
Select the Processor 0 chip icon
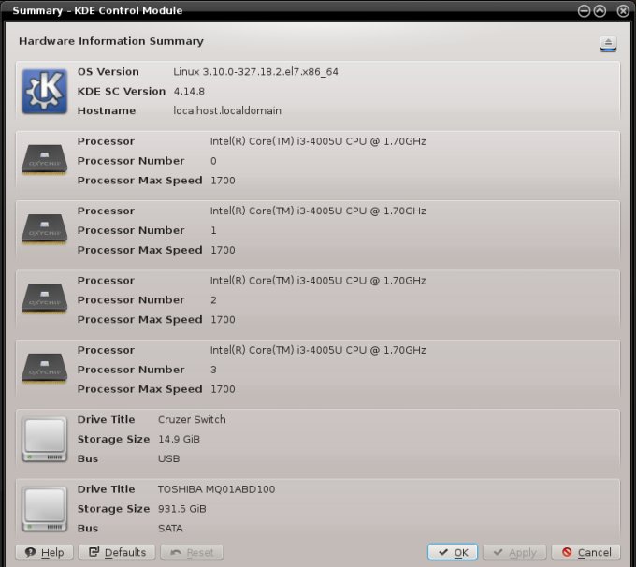44,161
